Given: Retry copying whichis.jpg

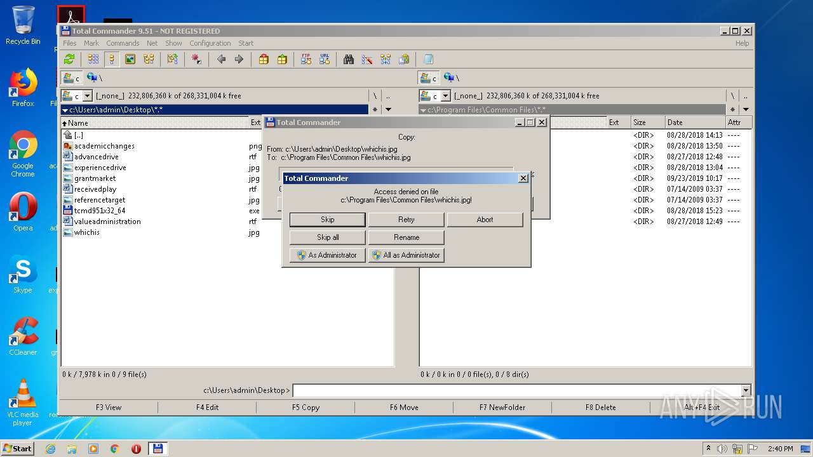Looking at the screenshot, I should point(406,220).
